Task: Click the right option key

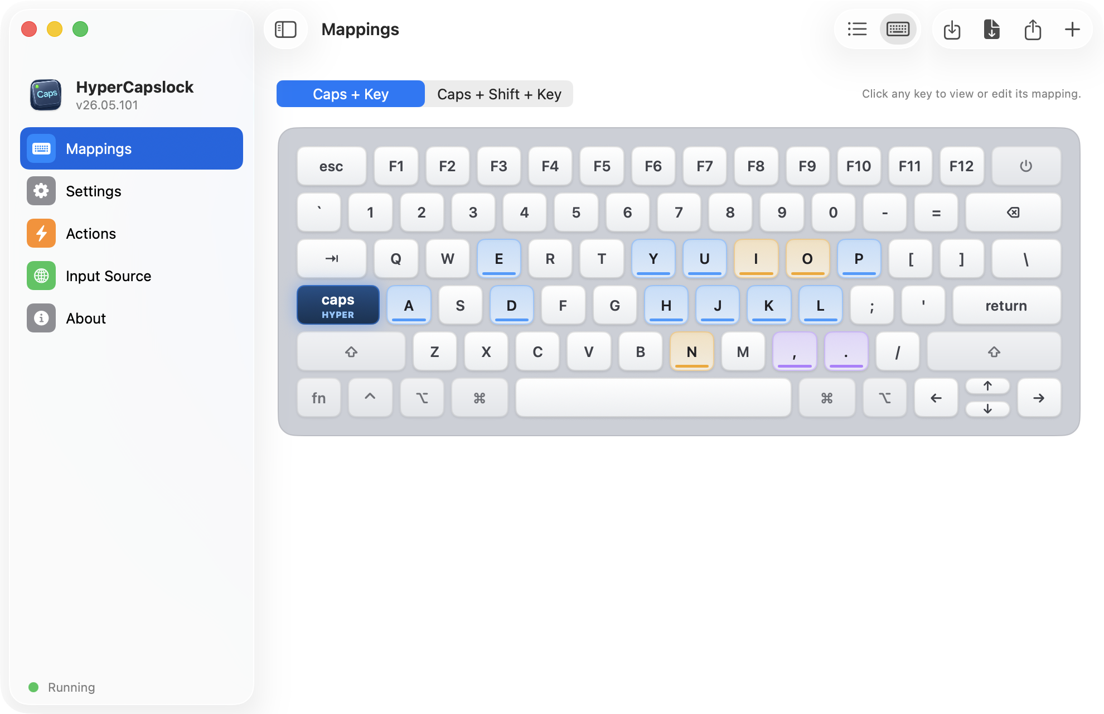Action: (x=885, y=398)
